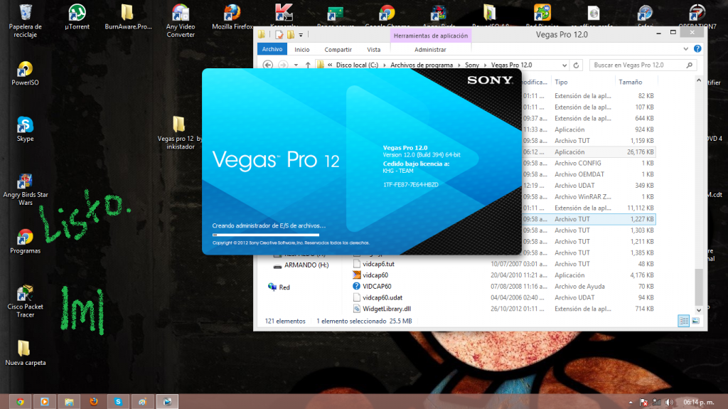Click the Archivos de programa breadcrumb
Screen dimensions: 728x409
[422, 65]
